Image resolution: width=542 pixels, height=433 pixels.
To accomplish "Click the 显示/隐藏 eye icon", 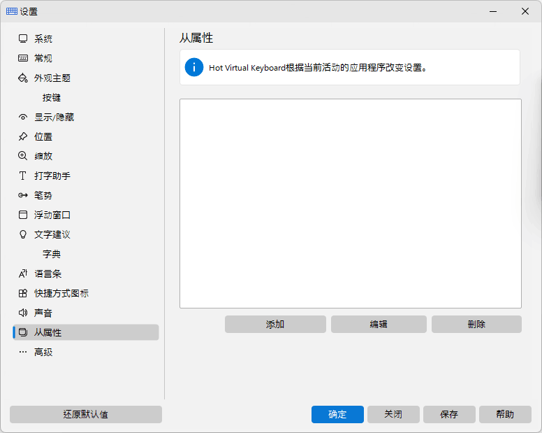I will click(23, 117).
